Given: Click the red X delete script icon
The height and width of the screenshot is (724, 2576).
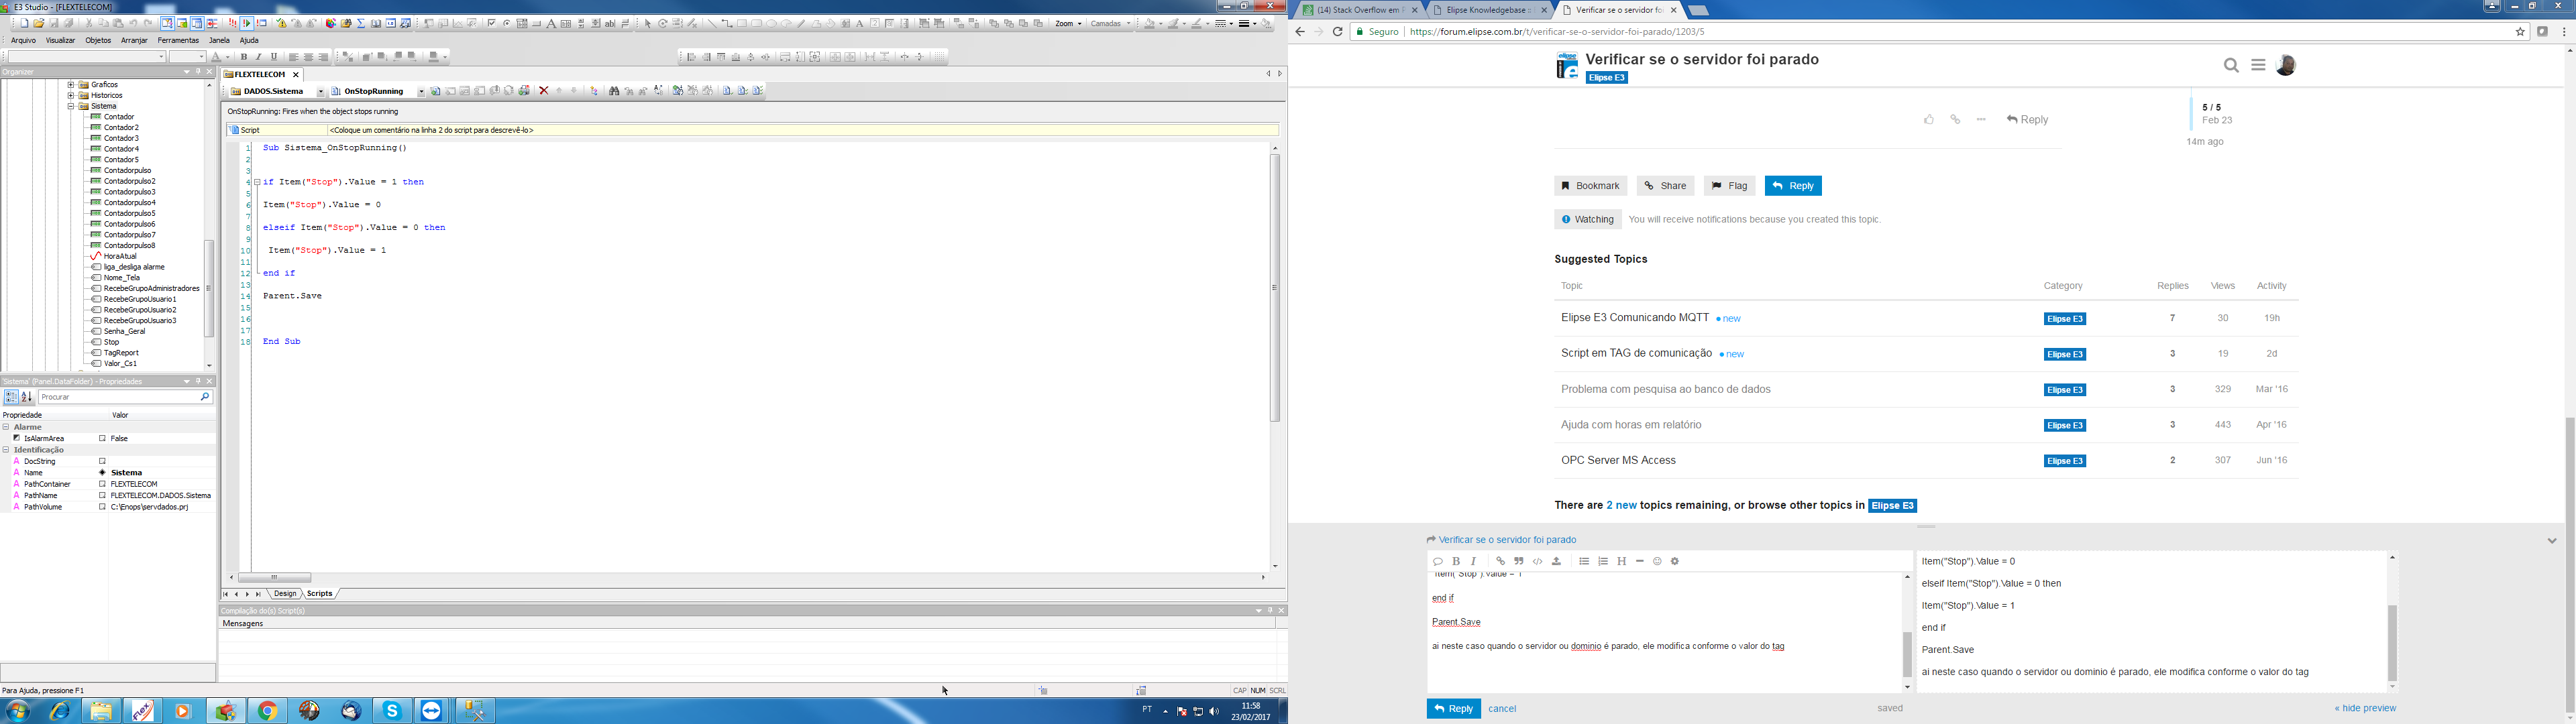Looking at the screenshot, I should tap(544, 91).
